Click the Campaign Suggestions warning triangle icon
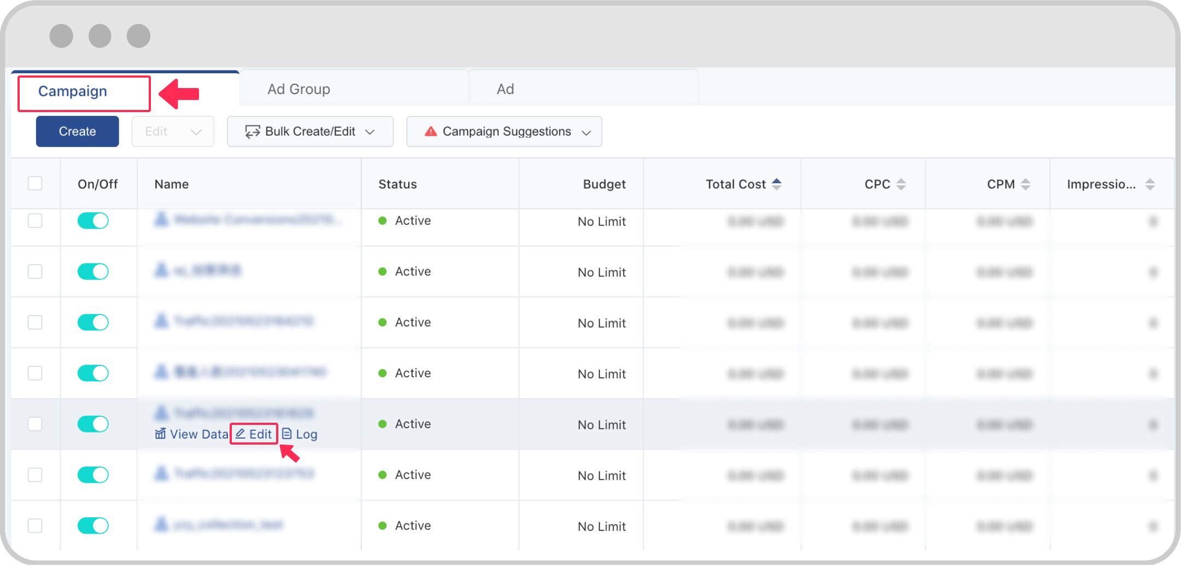The width and height of the screenshot is (1181, 566). [x=431, y=131]
